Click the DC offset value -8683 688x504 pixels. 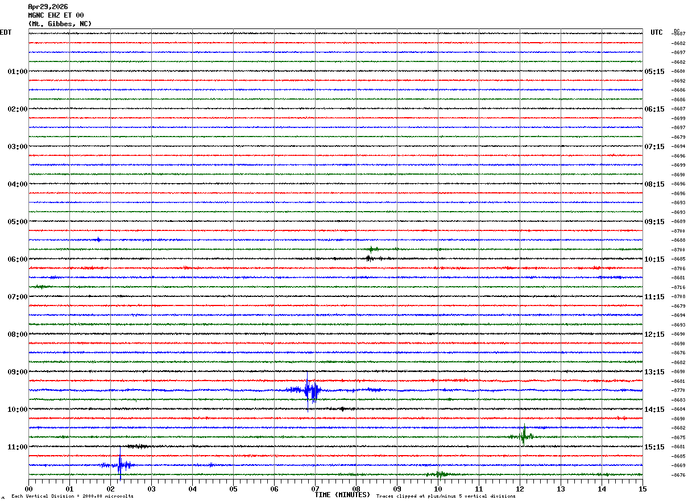coord(679,400)
